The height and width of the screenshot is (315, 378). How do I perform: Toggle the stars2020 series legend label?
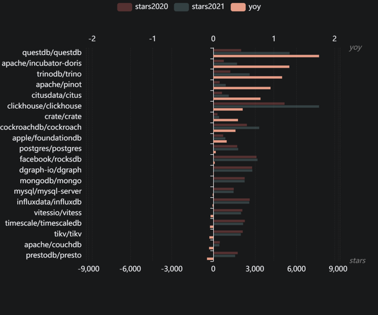click(151, 7)
